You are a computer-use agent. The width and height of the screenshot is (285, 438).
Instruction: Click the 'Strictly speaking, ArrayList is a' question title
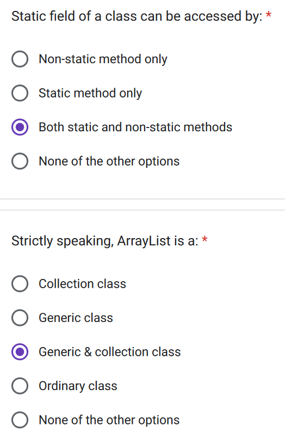pyautogui.click(x=105, y=241)
